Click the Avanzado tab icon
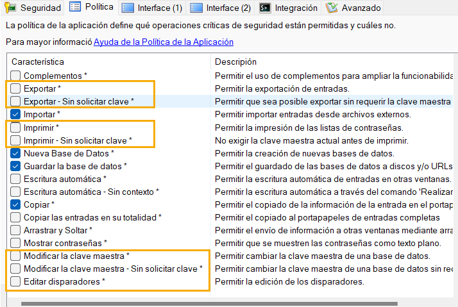This screenshot has width=458, height=307. click(x=332, y=8)
